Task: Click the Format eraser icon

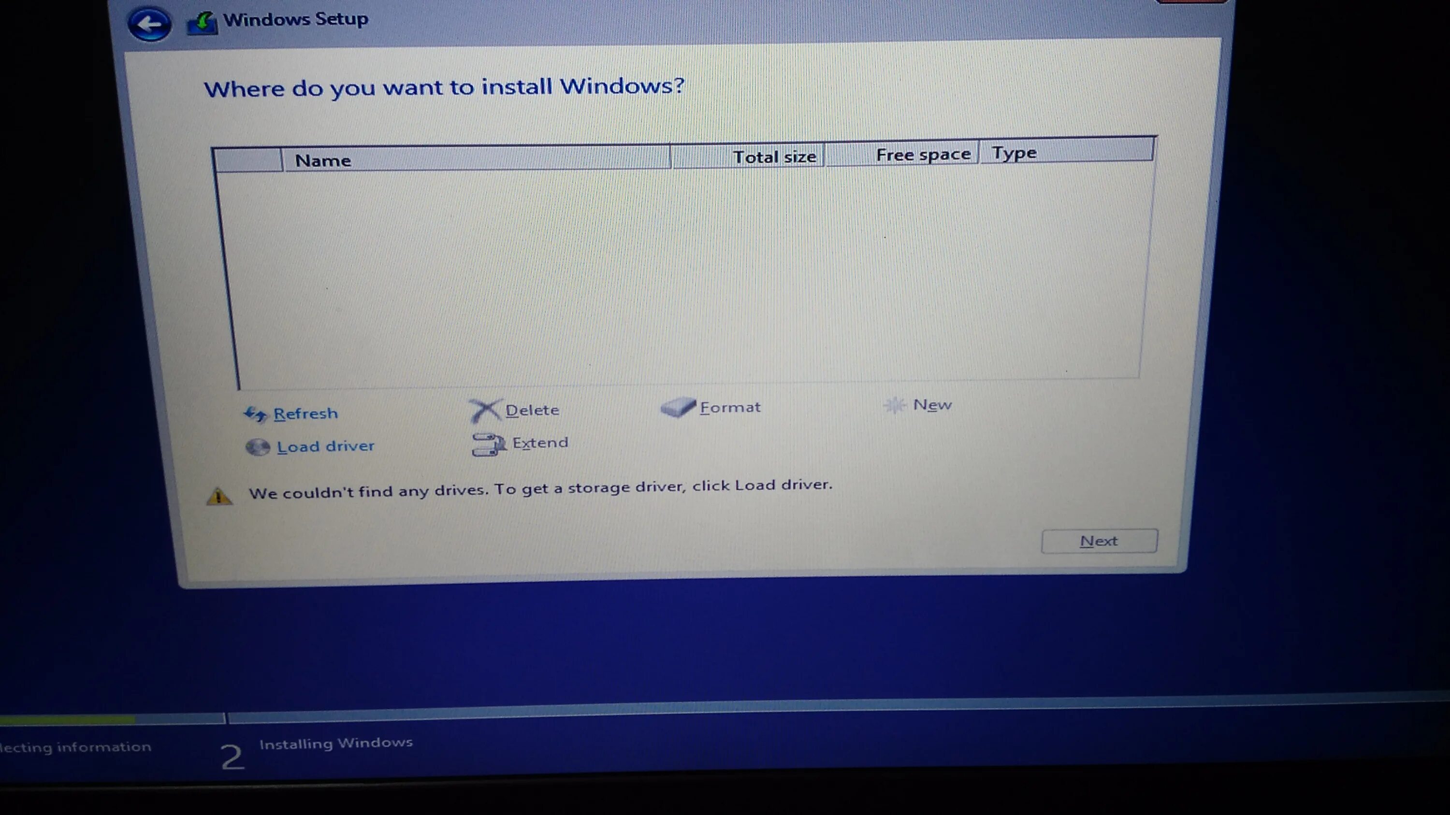Action: point(678,407)
